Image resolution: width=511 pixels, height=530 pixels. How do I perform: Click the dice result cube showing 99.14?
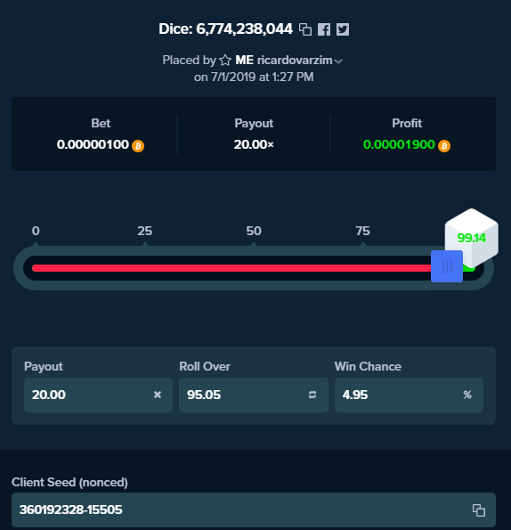point(472,238)
